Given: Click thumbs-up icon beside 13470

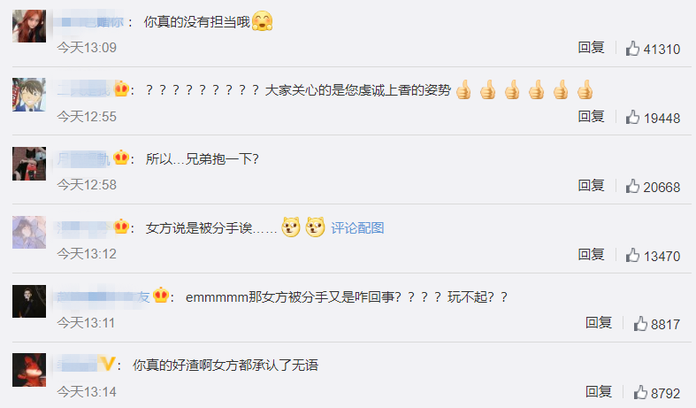Looking at the screenshot, I should click(x=632, y=256).
